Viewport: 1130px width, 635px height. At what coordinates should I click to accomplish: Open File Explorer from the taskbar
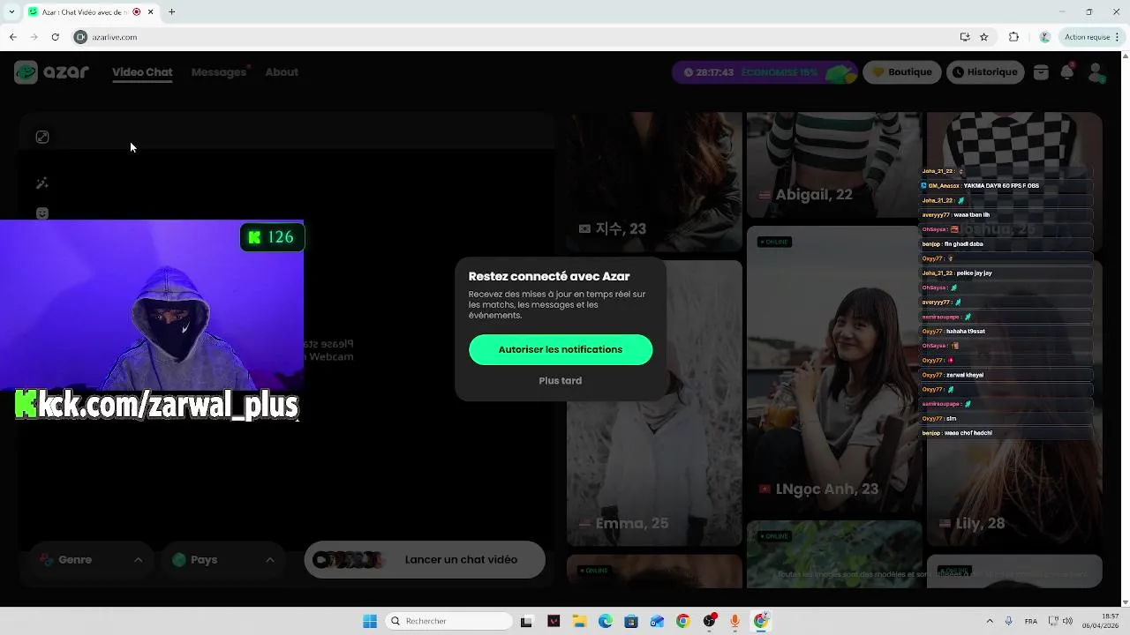(579, 621)
